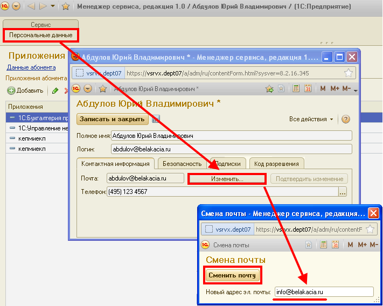
Task: Go back with the left navigation arrow
Action: tap(31, 6)
